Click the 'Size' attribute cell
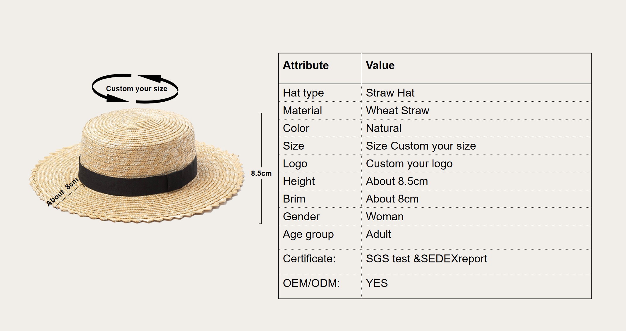The image size is (626, 331). [x=320, y=146]
